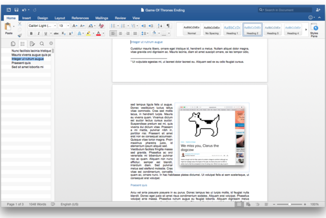Toggle strikethrough formatting

click(56, 34)
